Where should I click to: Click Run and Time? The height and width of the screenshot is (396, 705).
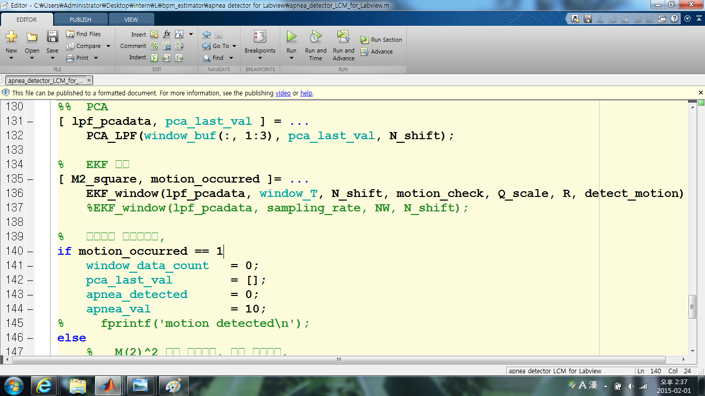pos(315,45)
